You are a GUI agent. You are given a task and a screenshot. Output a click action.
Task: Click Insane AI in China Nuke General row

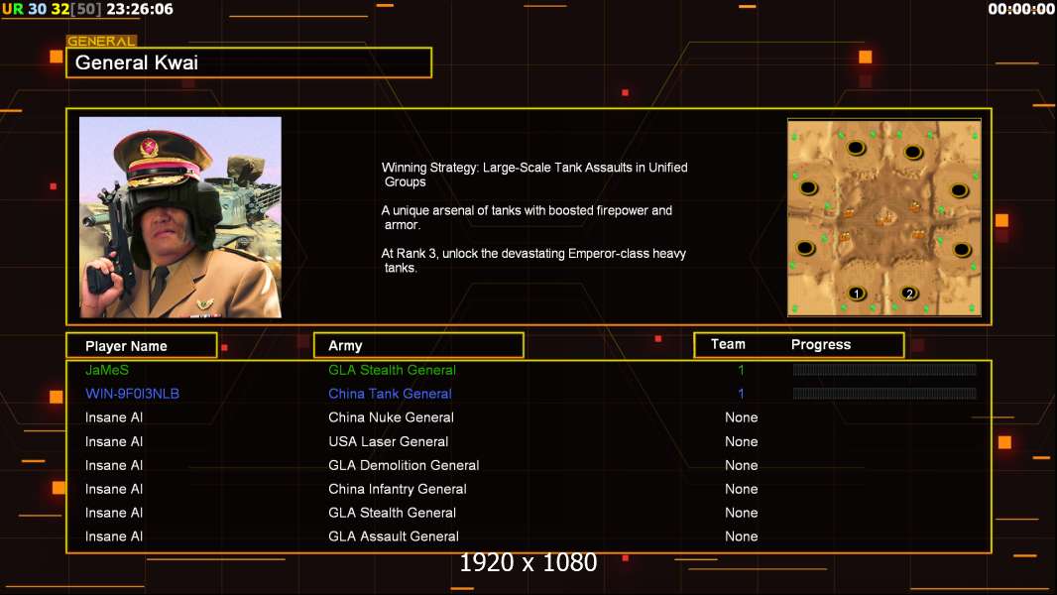pos(114,417)
